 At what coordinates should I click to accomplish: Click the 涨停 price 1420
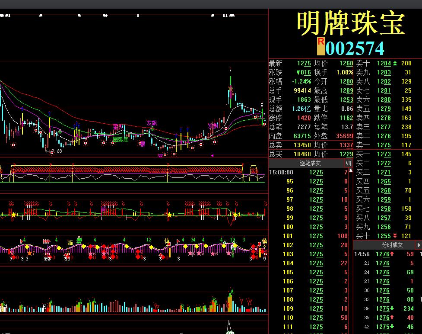[304, 118]
